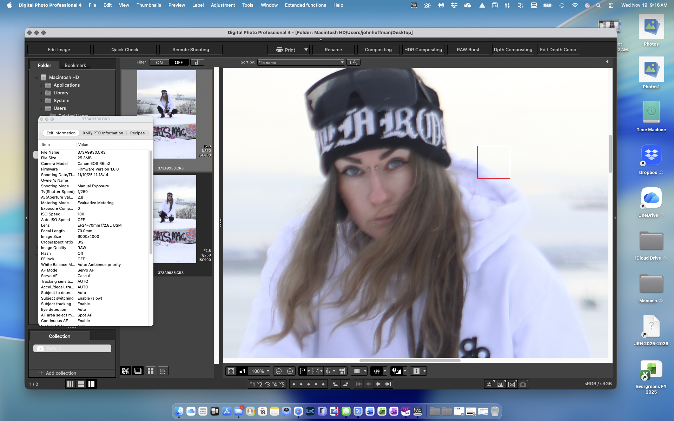Open the Sort by File name dropdown

[x=301, y=62]
